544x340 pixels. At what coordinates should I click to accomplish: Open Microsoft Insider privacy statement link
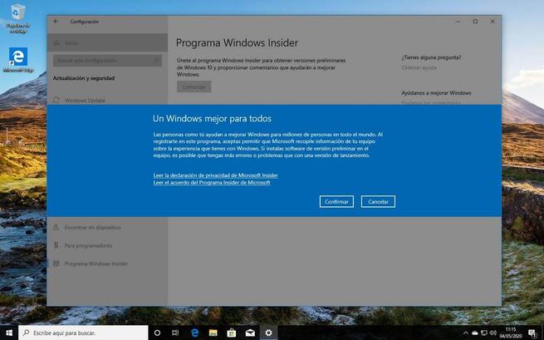coord(215,175)
